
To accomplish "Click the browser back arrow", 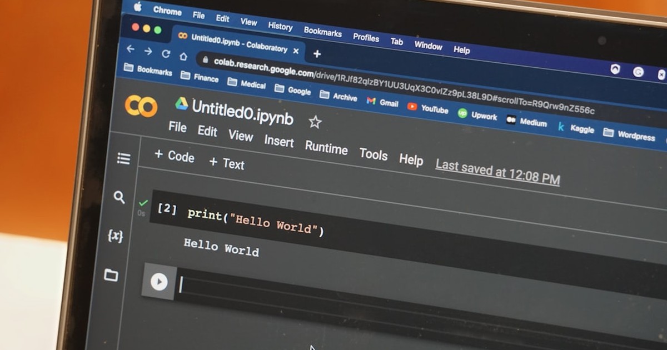I will 130,49.
